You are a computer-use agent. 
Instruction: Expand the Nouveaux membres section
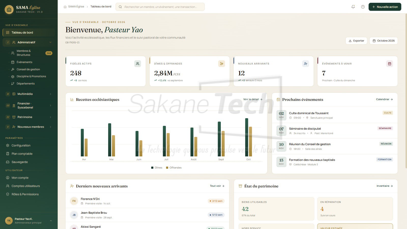(x=50, y=127)
